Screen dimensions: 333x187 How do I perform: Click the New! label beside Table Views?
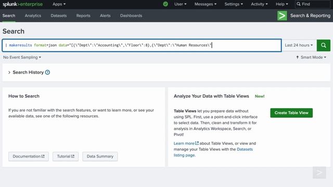point(260,96)
